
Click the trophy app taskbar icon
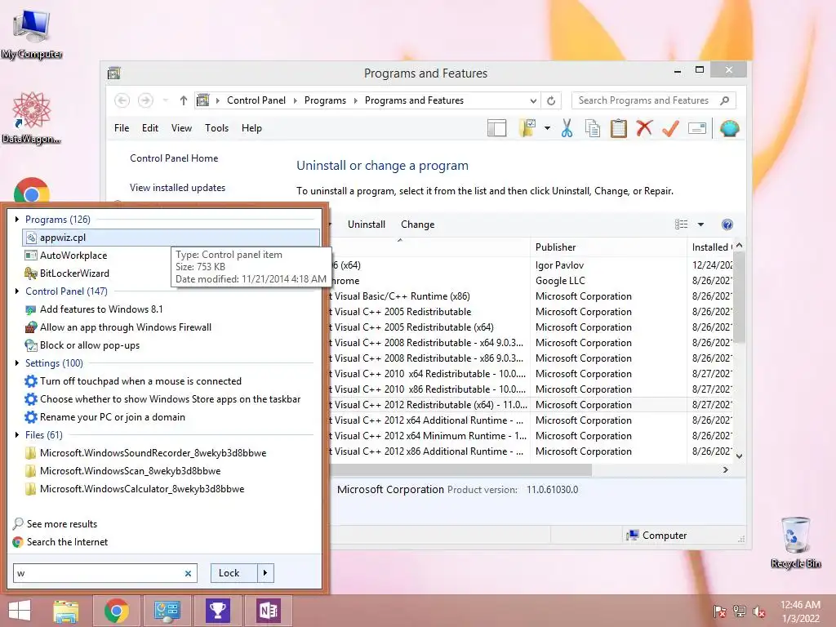click(217, 611)
